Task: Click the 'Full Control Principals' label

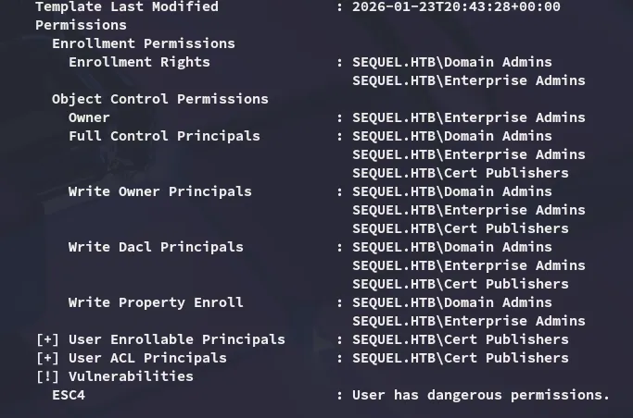Action: (164, 136)
